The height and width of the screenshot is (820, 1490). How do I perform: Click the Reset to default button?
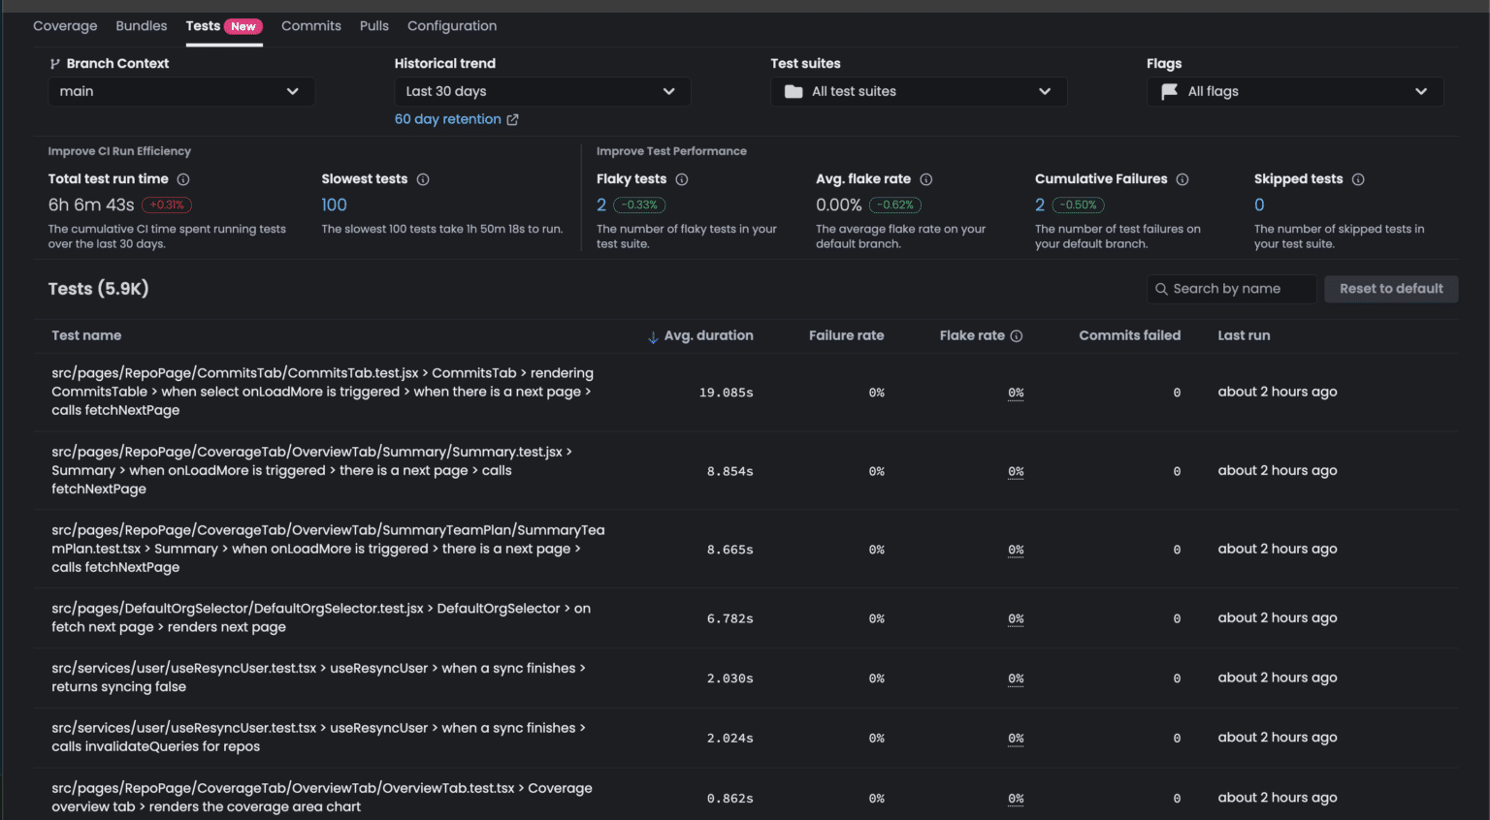(1391, 288)
